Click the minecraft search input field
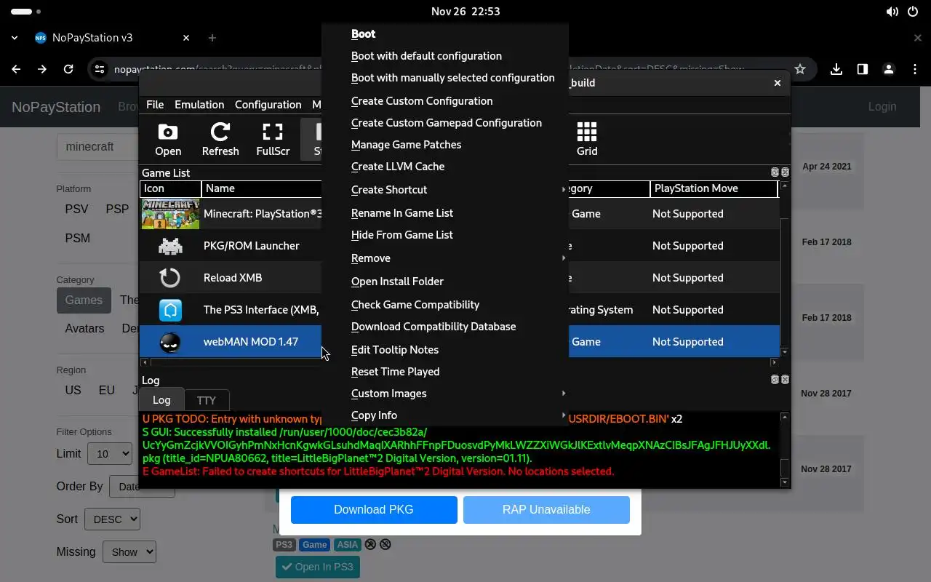 pos(98,147)
